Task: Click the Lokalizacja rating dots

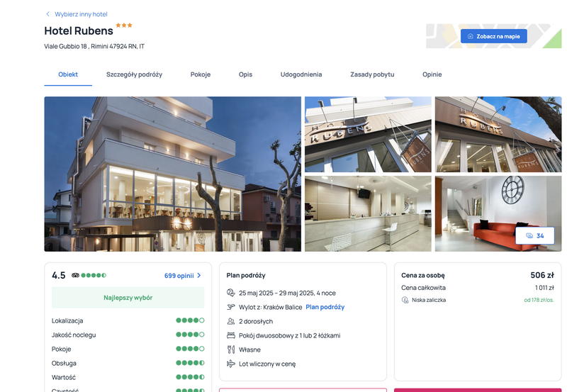Action: click(x=190, y=320)
